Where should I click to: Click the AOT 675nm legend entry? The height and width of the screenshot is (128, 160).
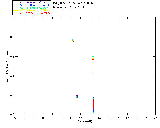(31, 8)
